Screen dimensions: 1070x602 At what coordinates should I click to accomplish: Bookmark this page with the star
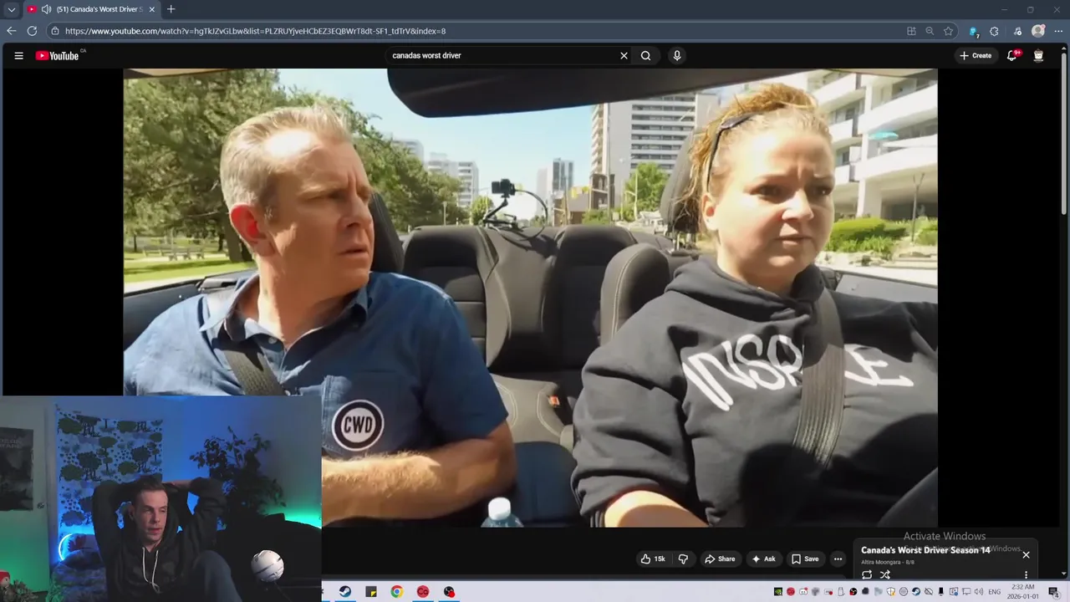pos(948,31)
